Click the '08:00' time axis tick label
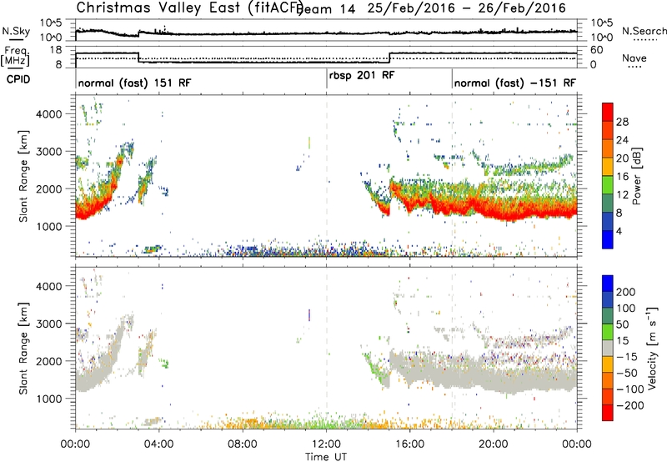667x462 pixels. click(x=243, y=444)
